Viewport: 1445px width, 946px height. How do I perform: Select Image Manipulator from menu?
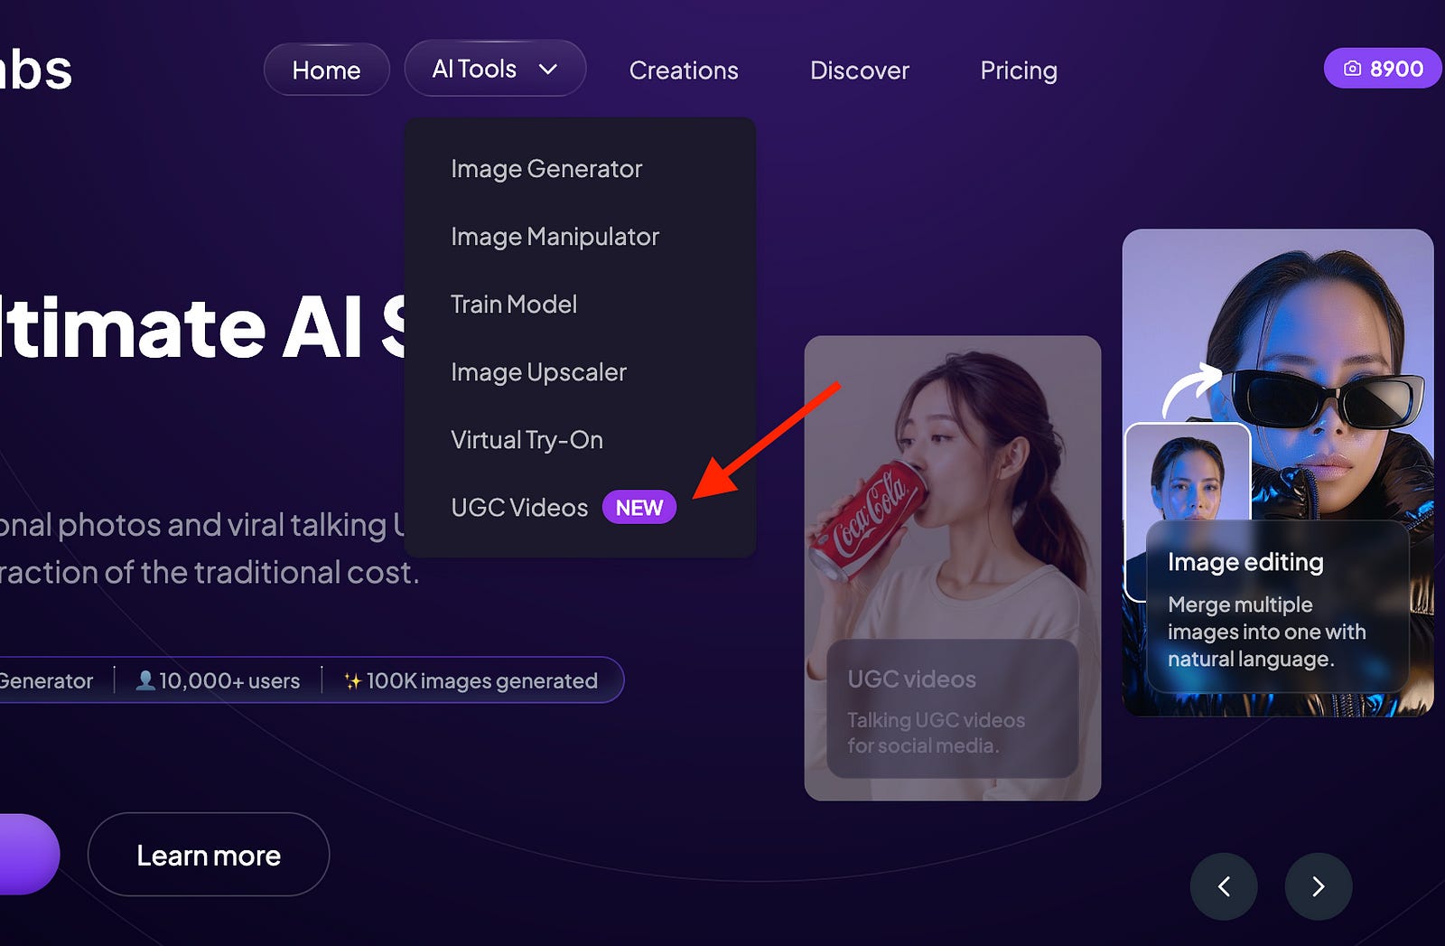click(x=555, y=237)
